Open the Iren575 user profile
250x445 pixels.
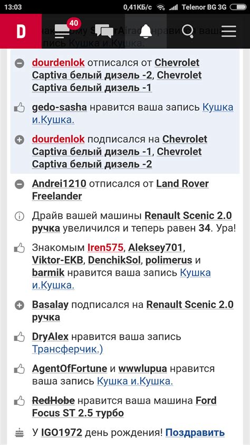105,248
